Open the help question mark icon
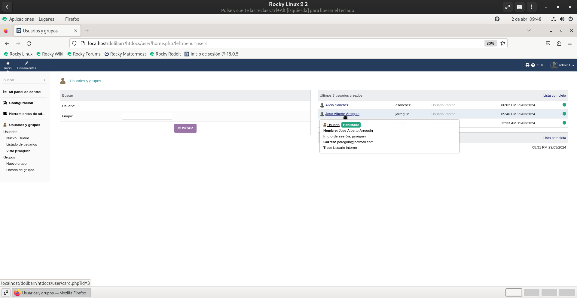 [x=533, y=65]
